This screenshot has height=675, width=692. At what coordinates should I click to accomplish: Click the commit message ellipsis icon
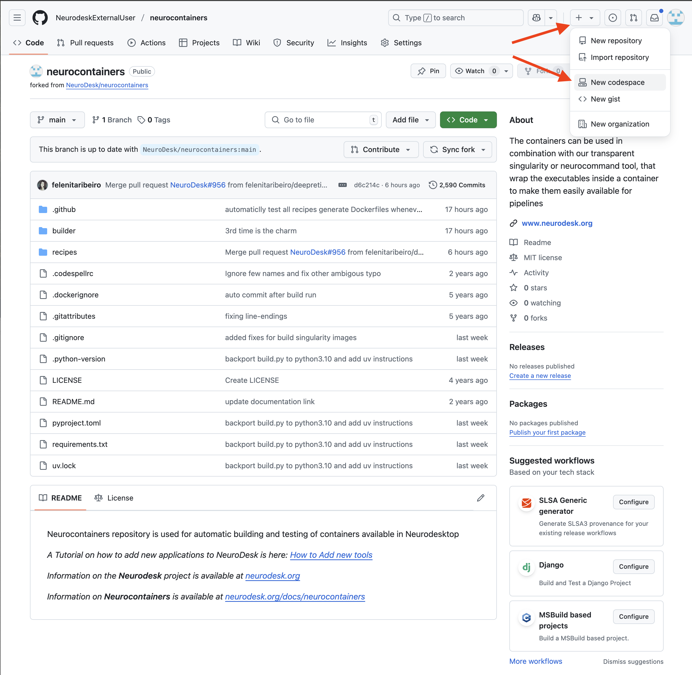pos(342,185)
